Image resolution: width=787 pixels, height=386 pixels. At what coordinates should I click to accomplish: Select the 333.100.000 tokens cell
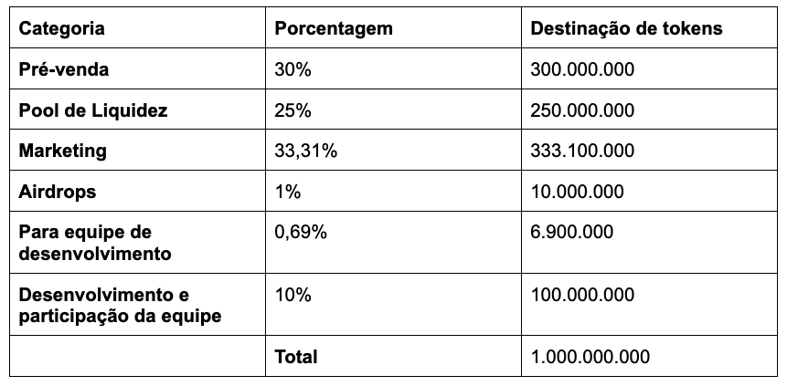[x=649, y=150]
